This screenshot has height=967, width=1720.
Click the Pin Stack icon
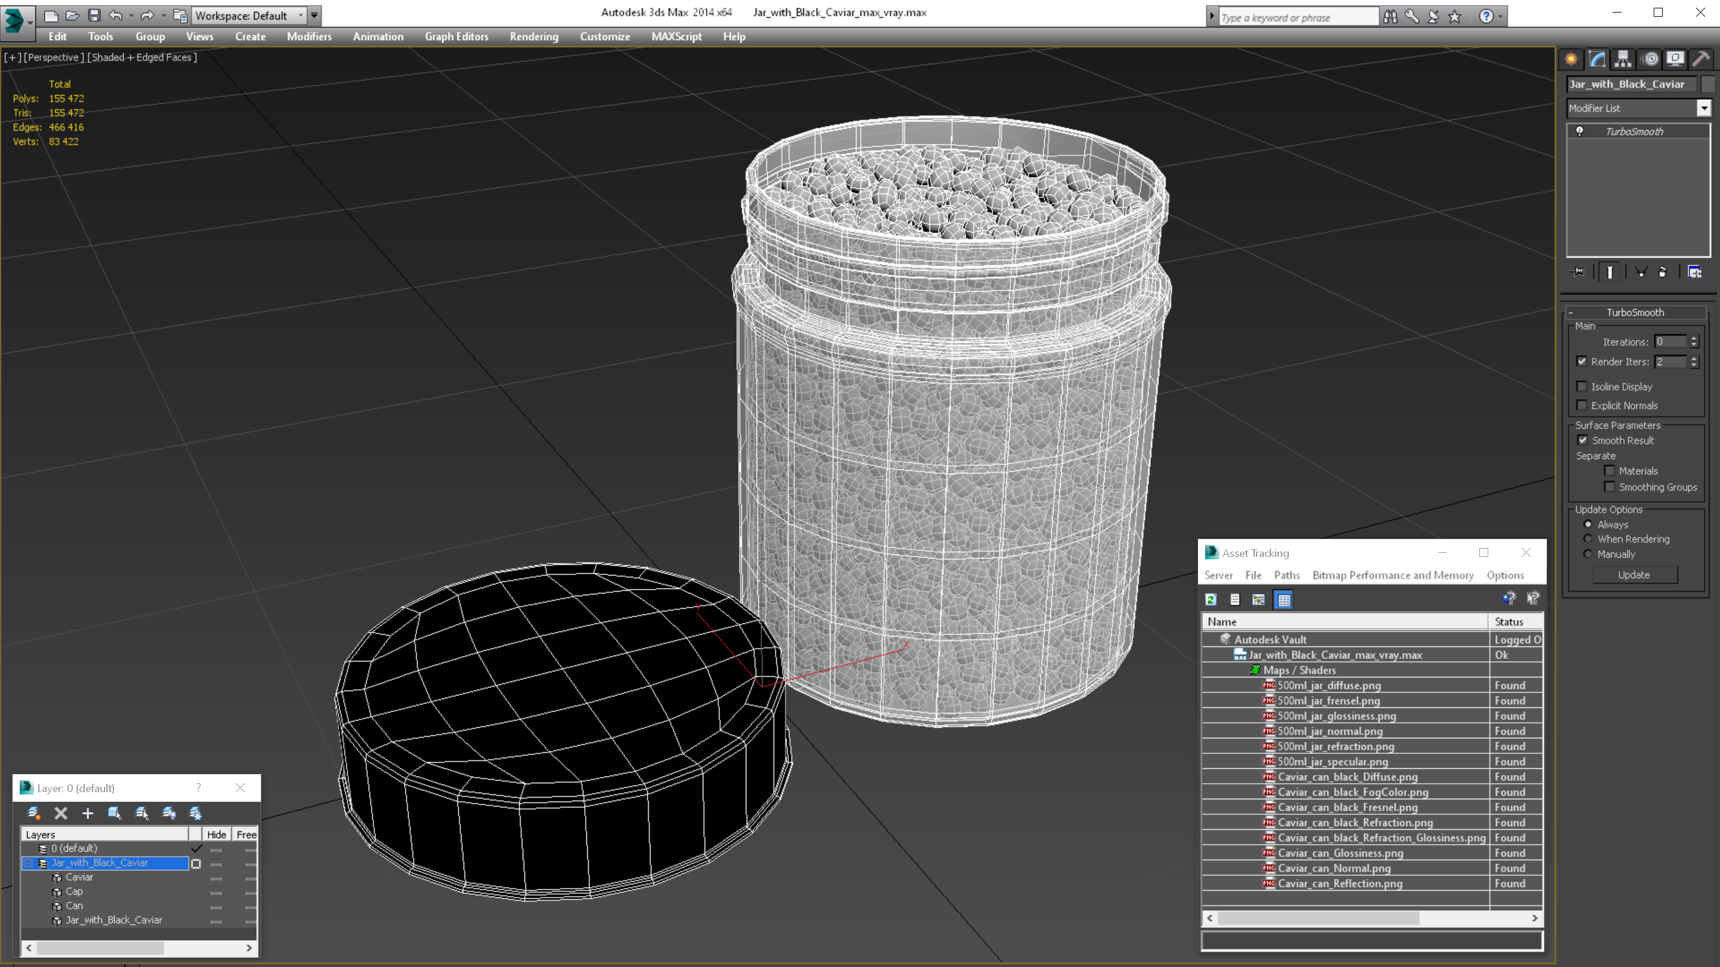tap(1578, 272)
